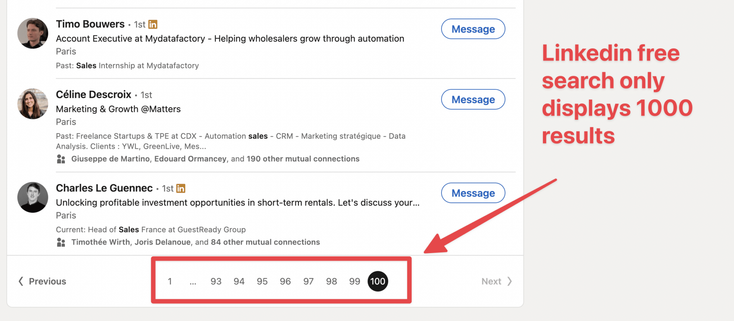The height and width of the screenshot is (321, 734).
Task: Click Timo Bouwers' profile photo
Action: click(x=33, y=33)
